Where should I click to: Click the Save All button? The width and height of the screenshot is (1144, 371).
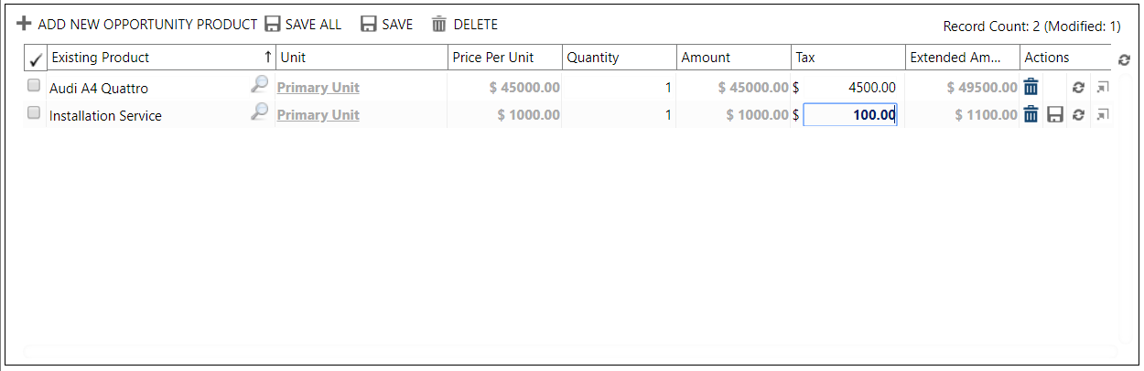(x=303, y=25)
